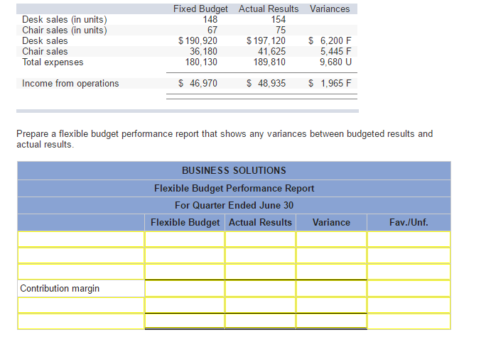Open Fav./Unf. cell below Contribution margin
Viewport: 486px width, 359px height.
[409, 305]
